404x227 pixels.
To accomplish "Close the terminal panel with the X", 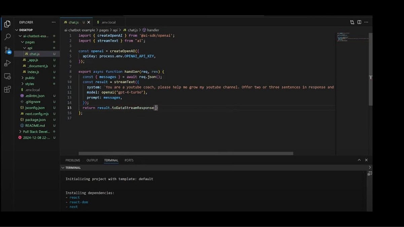I will point(366,160).
